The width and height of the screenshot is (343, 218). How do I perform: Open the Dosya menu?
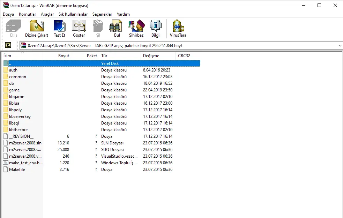pos(8,14)
